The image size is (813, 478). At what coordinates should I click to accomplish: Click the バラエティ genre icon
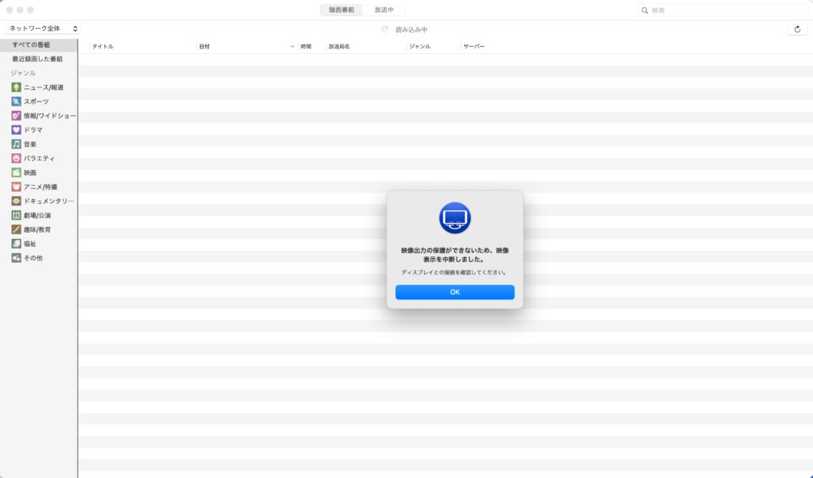pyautogui.click(x=16, y=159)
